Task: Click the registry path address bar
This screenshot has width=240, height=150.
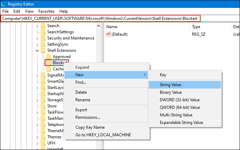Action: pyautogui.click(x=100, y=19)
